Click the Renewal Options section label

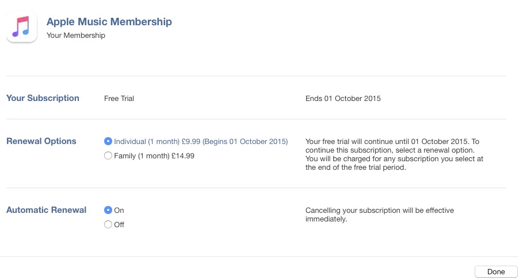click(41, 141)
